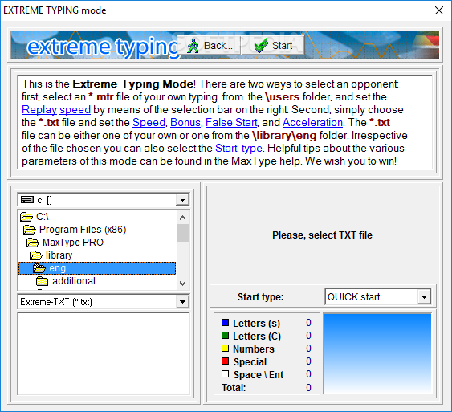The width and height of the screenshot is (452, 412).
Task: Click the 'Start type:' label
Action: click(x=261, y=297)
